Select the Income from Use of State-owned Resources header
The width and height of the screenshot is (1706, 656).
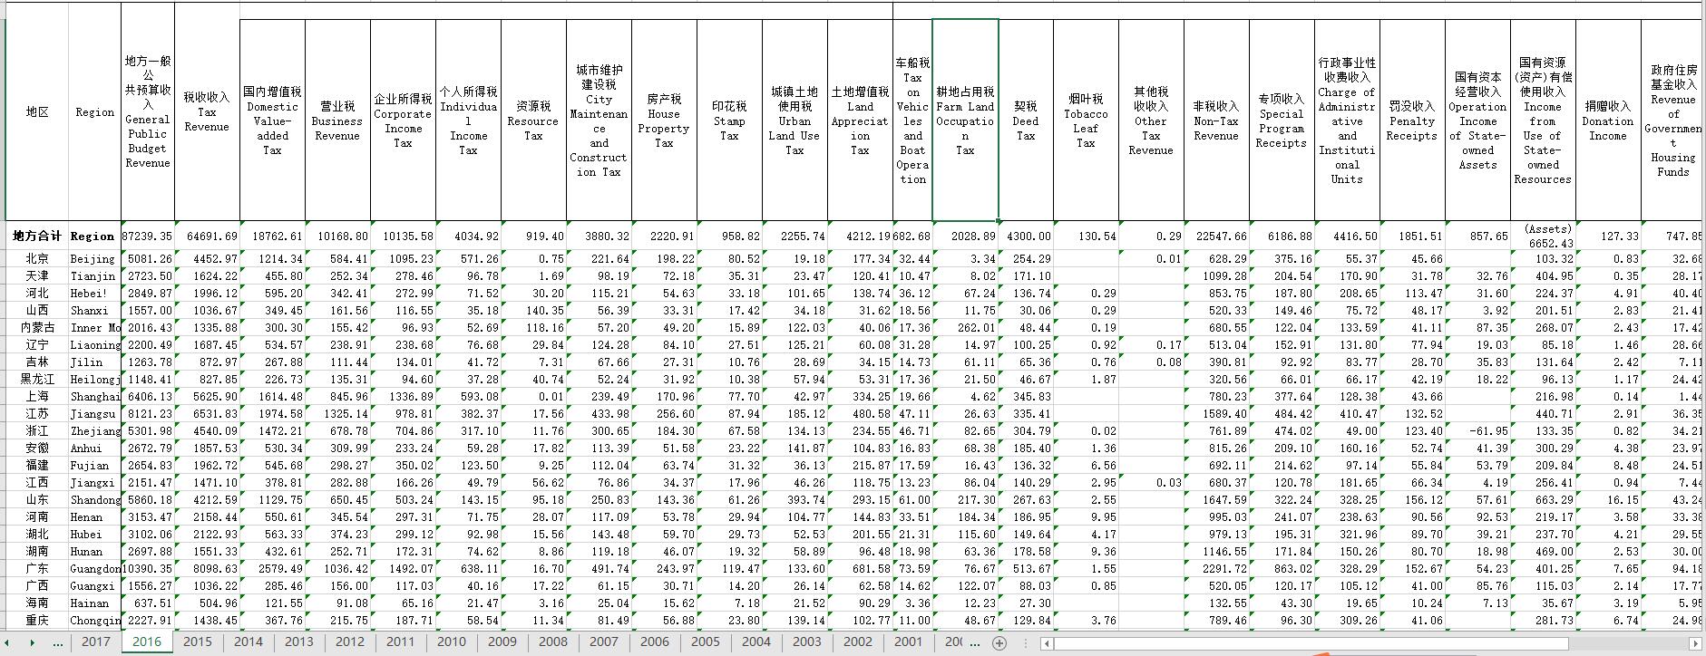pos(1543,121)
